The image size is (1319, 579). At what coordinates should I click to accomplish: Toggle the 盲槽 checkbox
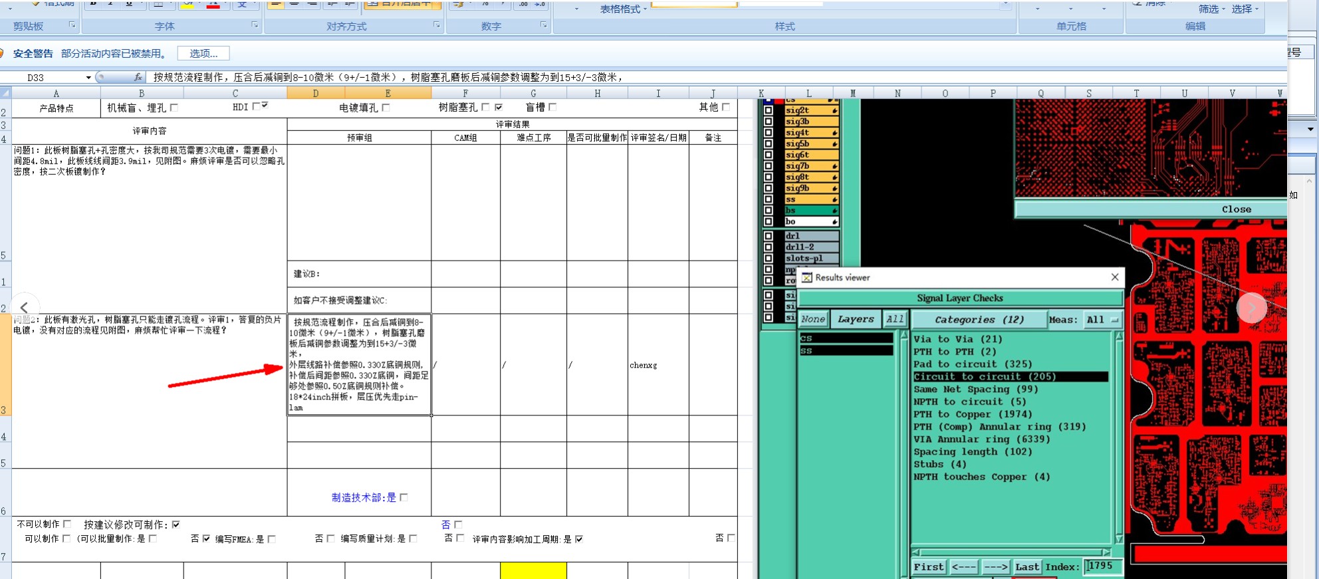pos(552,107)
